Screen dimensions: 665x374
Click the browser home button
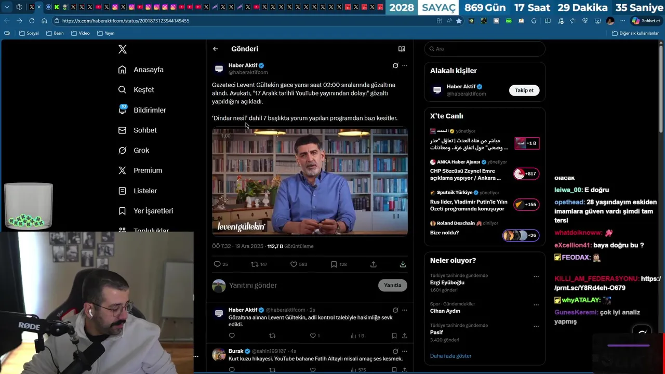pyautogui.click(x=44, y=21)
